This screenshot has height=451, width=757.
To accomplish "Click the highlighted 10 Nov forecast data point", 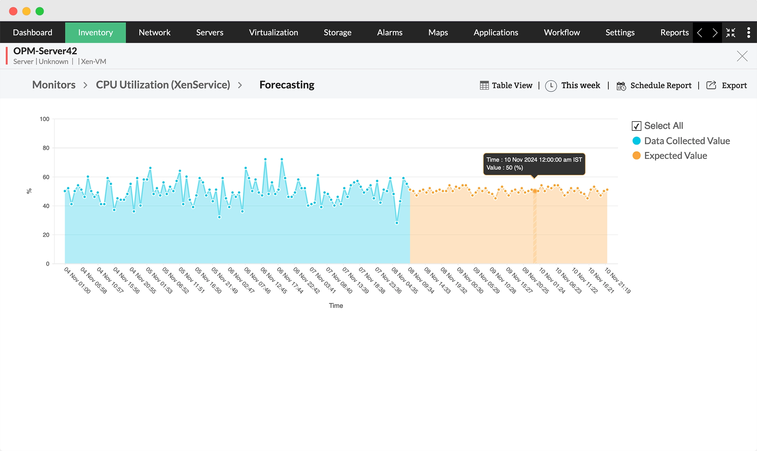I will click(535, 191).
